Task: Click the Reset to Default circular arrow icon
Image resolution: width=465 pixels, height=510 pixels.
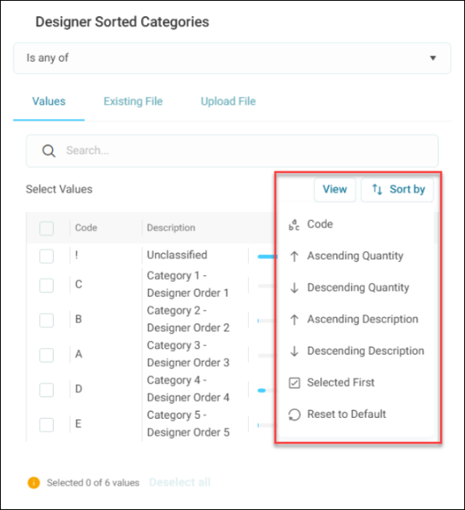Action: coord(295,415)
